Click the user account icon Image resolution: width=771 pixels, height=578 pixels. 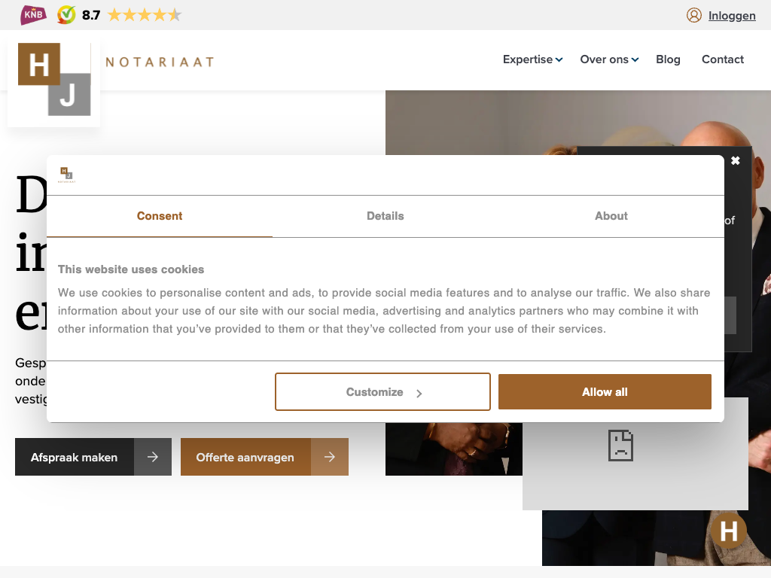[x=693, y=15]
